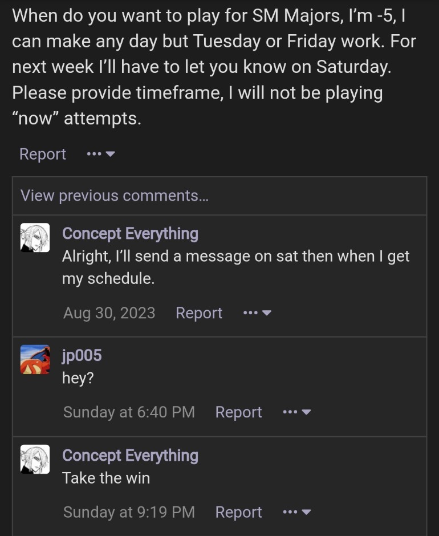Image resolution: width=439 pixels, height=536 pixels.
Task: Open the jp005 username link
Action: click(x=82, y=356)
